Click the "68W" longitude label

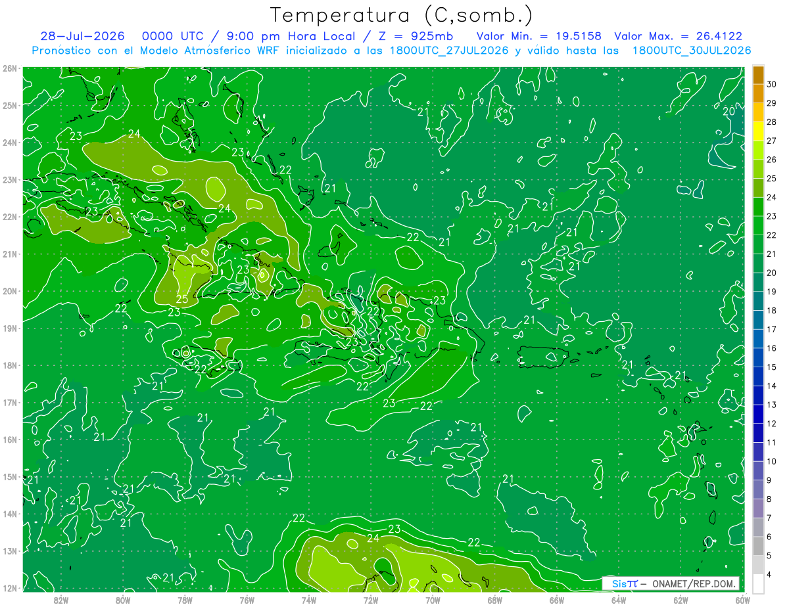click(x=494, y=599)
